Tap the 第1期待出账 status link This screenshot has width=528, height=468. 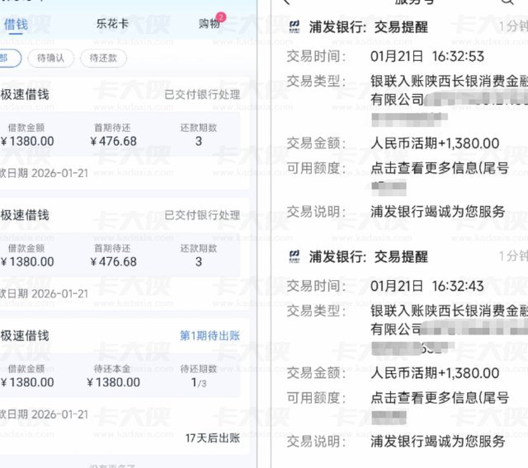tap(210, 335)
